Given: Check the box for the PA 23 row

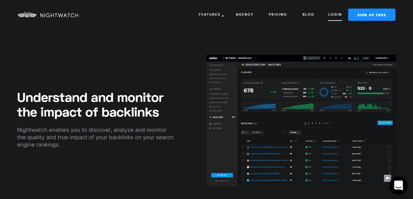Looking at the screenshot, I should (x=243, y=167).
